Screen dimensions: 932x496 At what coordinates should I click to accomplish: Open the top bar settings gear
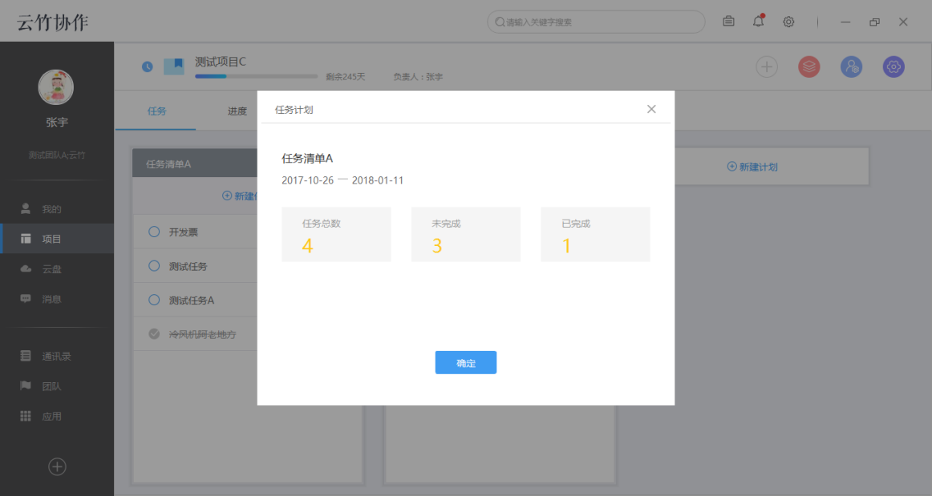click(788, 22)
